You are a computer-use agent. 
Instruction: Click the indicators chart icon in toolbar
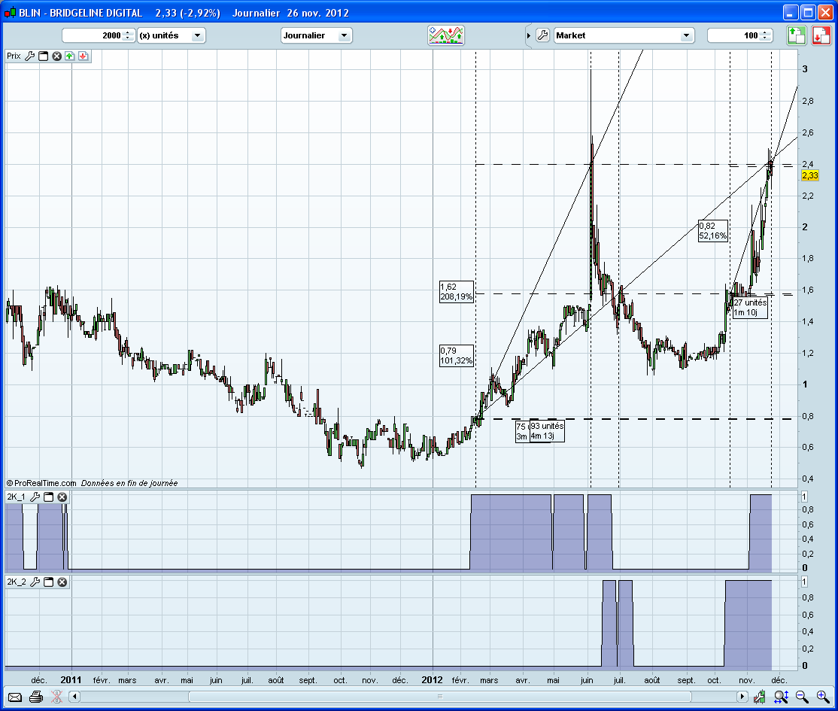point(446,35)
